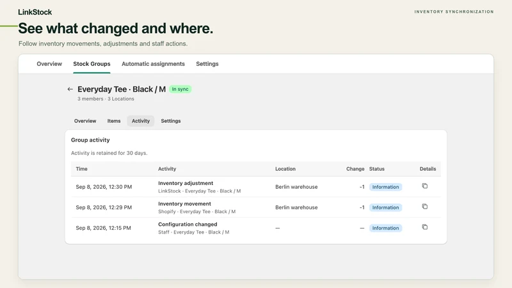The image size is (512, 288).
Task: Select "Sep 8, 2026, 12:29 PM" timestamp
Action: [x=104, y=207]
